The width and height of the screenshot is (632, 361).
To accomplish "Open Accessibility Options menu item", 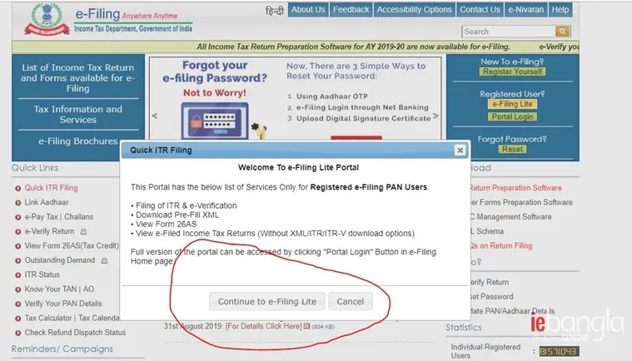I will (x=414, y=10).
